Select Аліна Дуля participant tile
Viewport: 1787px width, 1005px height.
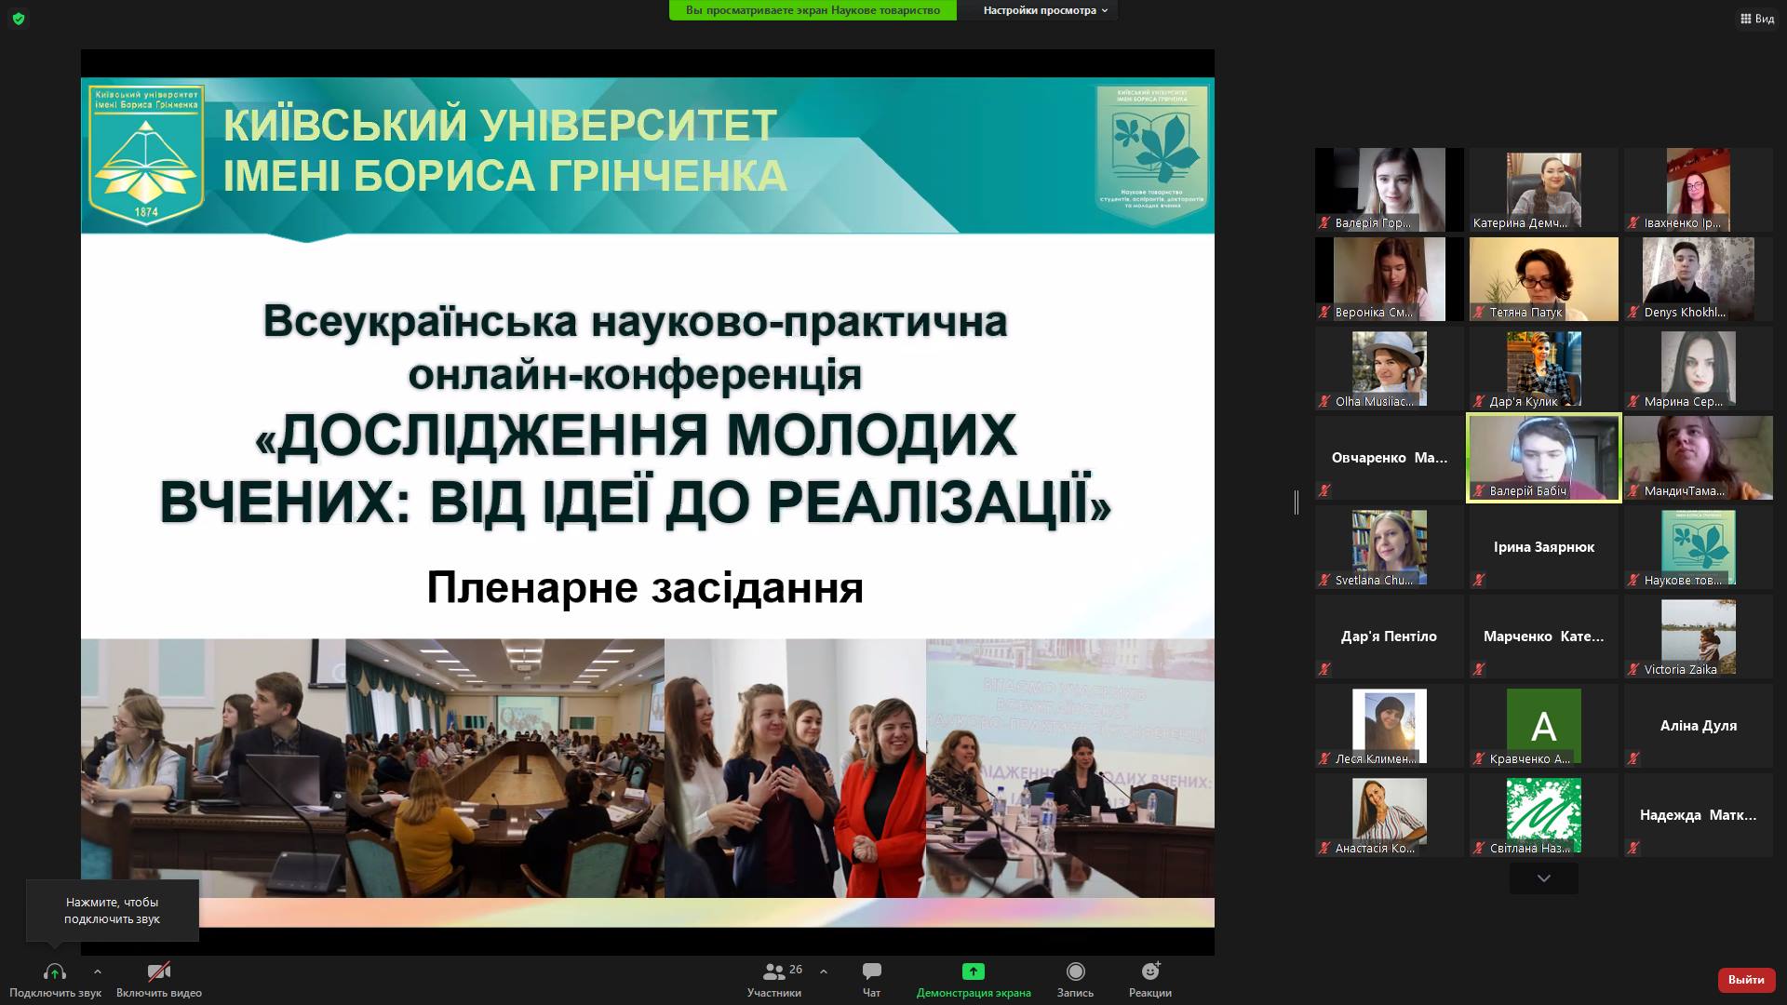pyautogui.click(x=1699, y=726)
